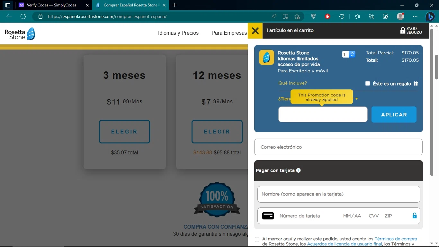Click the promo code input field
This screenshot has height=247, width=439.
click(x=323, y=114)
